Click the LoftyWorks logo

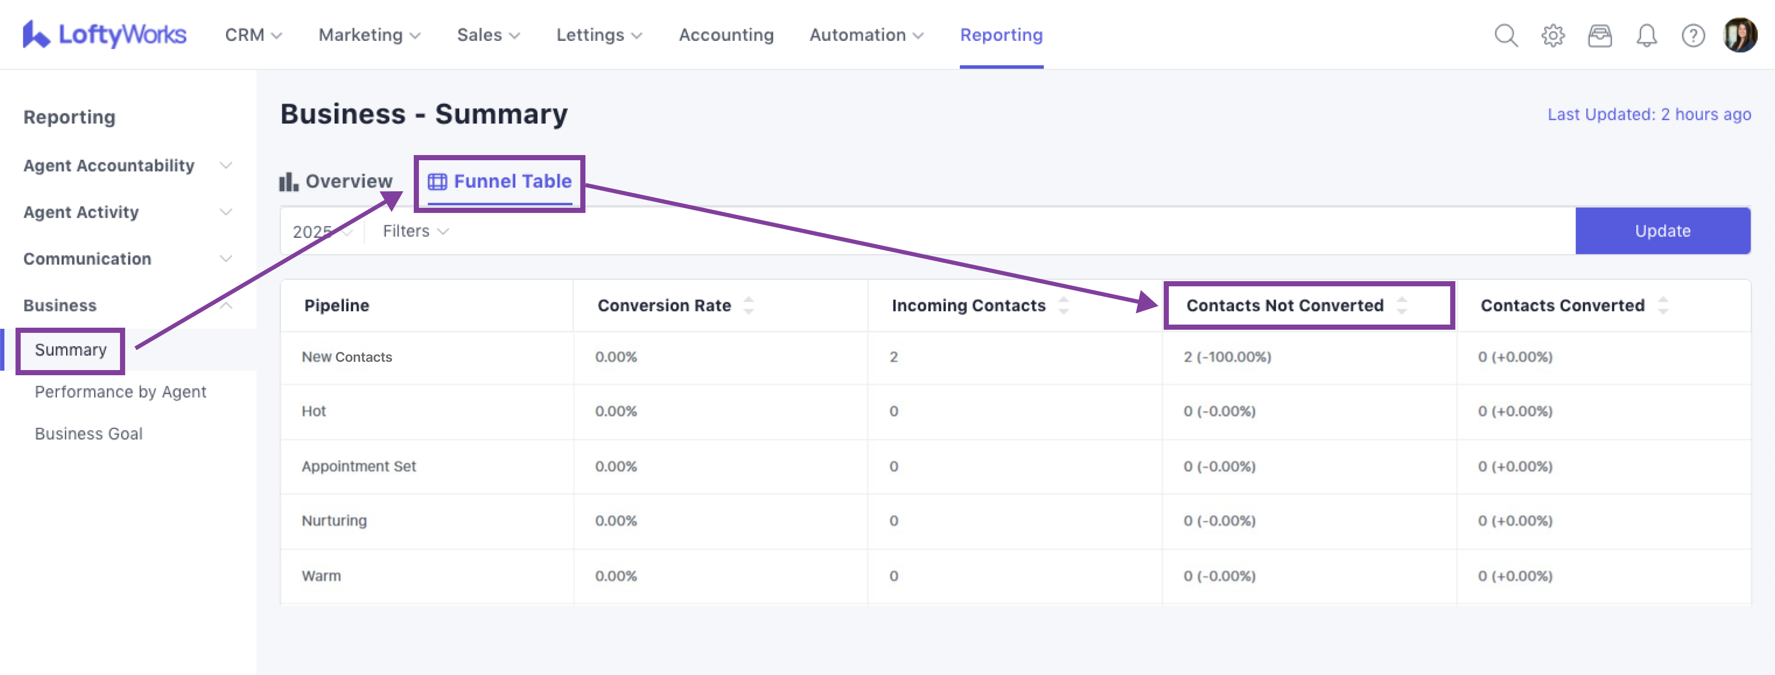(x=105, y=35)
